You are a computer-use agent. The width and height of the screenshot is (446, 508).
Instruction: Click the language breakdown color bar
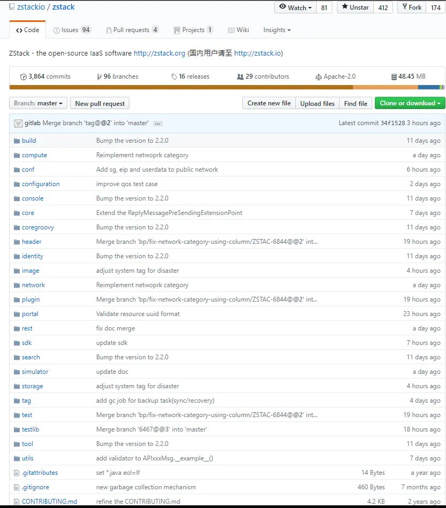pos(226,87)
